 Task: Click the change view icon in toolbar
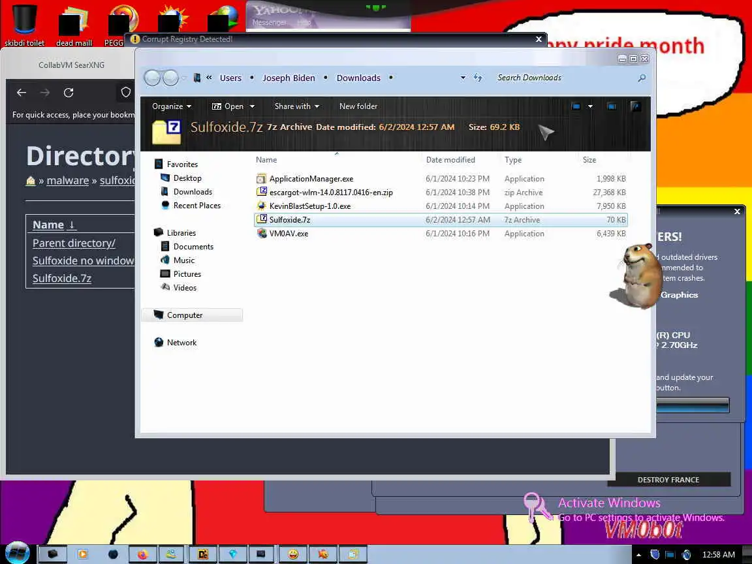tap(576, 106)
